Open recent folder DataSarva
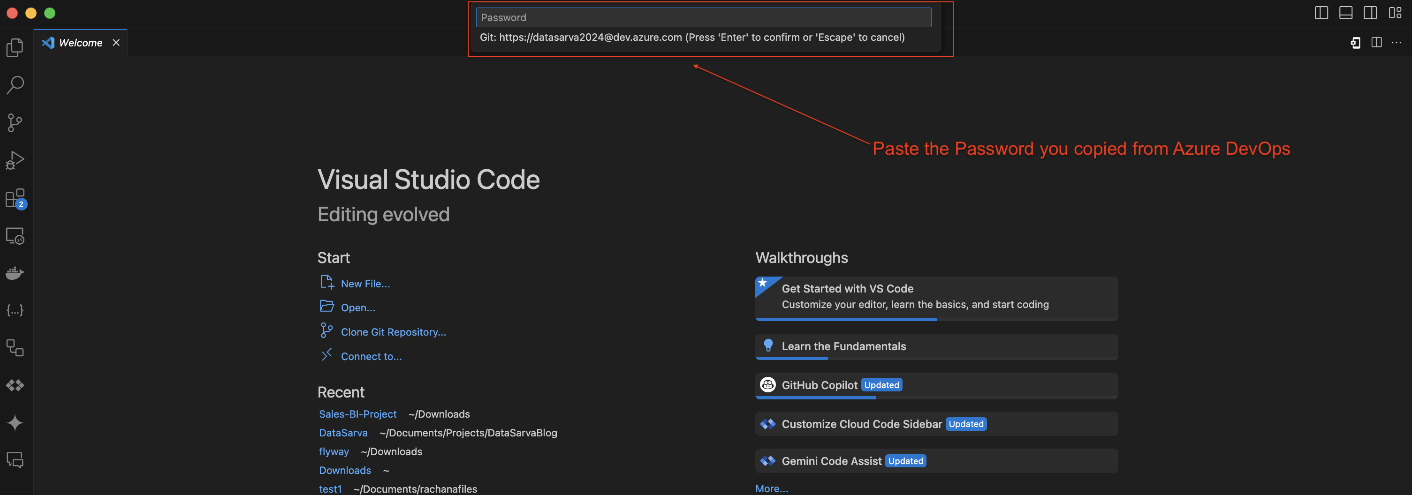 (x=343, y=433)
